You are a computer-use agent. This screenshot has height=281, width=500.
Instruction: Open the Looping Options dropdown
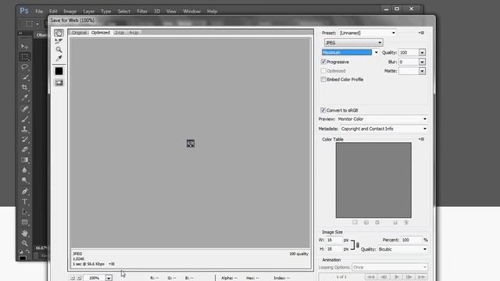[x=390, y=267]
